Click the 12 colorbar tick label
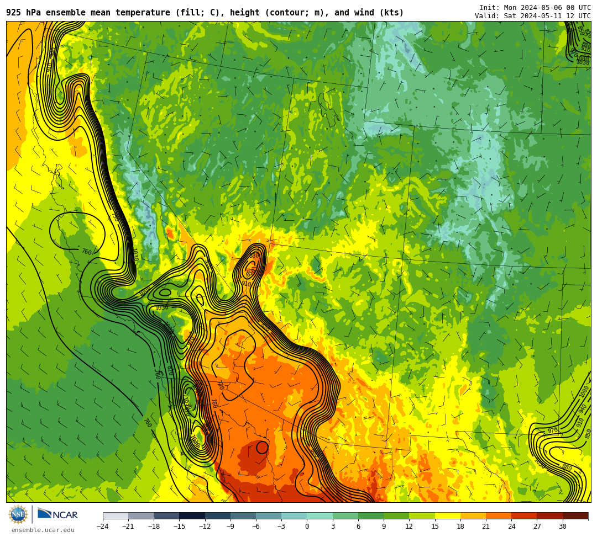 [x=409, y=527]
